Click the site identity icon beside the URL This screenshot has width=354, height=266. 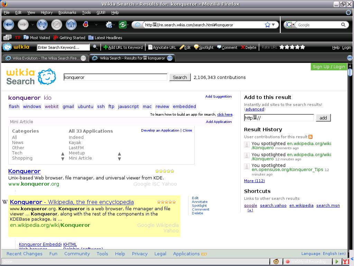(137, 25)
